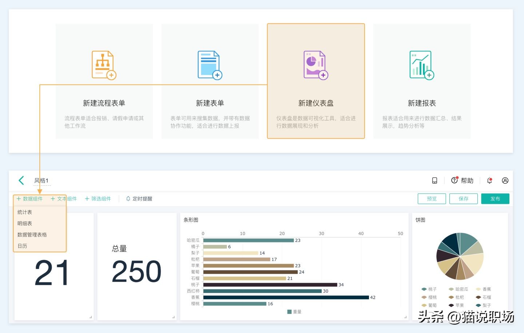Toggle the 重量 legend under the bar chart

coord(294,312)
